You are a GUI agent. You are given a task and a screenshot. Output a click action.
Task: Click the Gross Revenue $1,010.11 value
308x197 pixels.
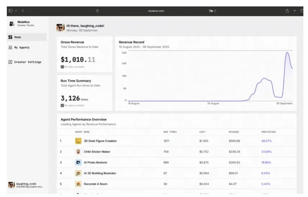tap(78, 59)
